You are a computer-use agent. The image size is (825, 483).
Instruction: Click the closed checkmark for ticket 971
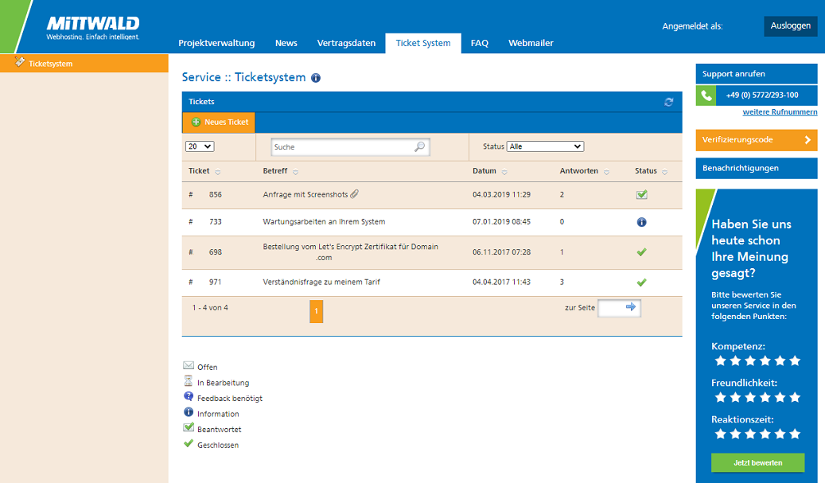point(641,282)
